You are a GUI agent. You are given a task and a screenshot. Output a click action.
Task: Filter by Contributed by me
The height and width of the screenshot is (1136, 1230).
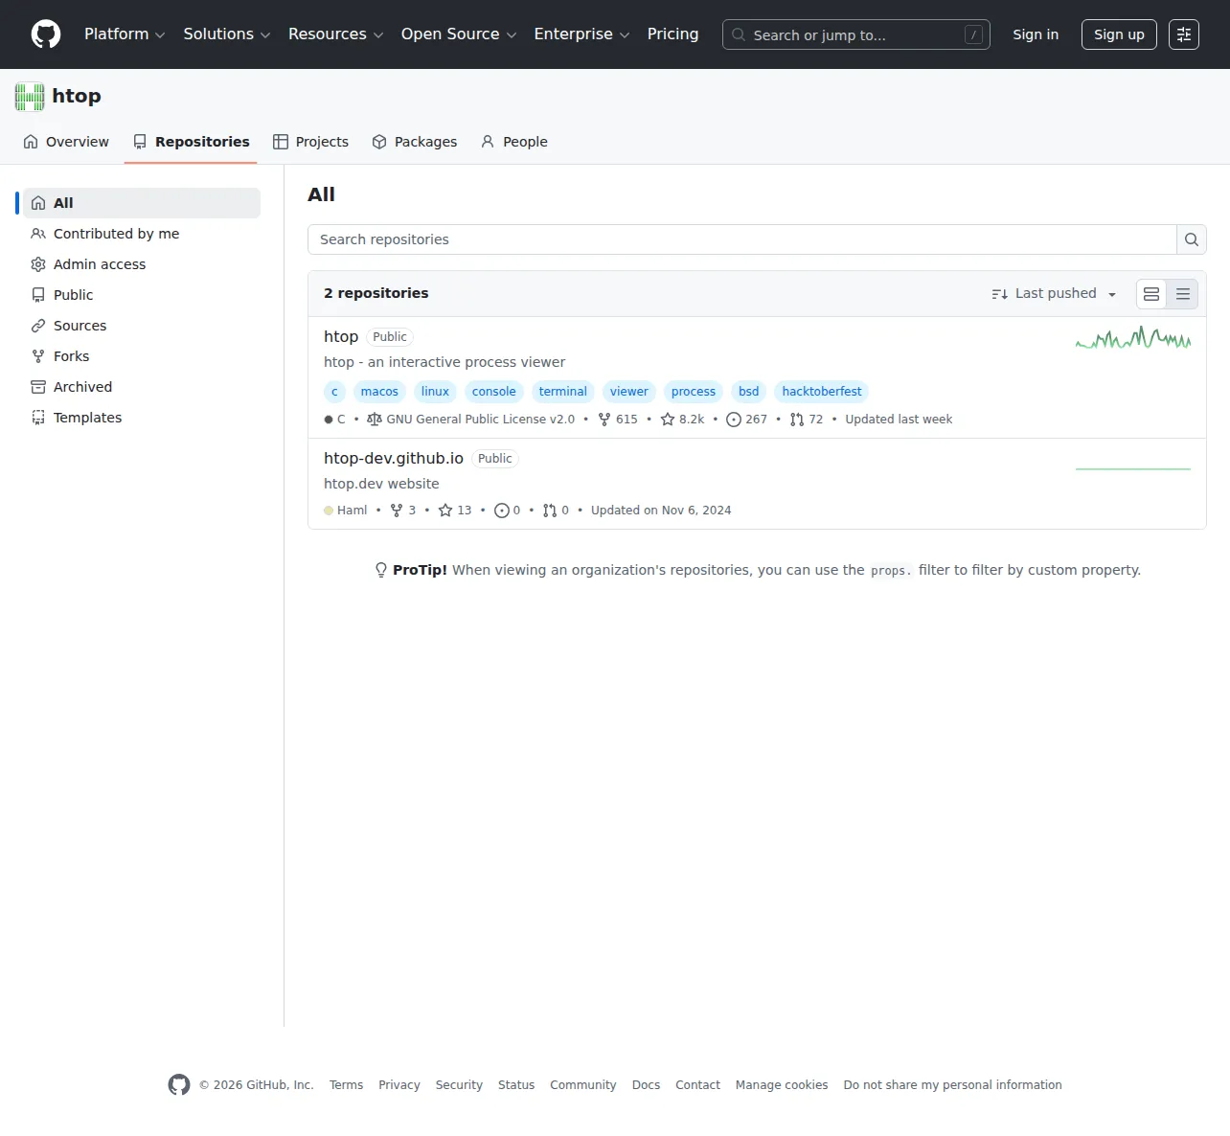coord(142,234)
